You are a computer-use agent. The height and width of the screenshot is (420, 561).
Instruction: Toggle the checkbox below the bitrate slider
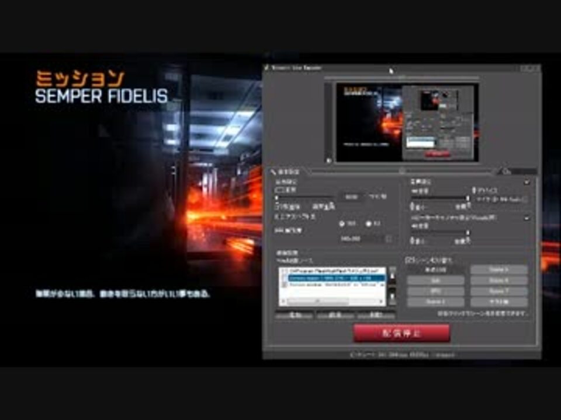tap(277, 206)
